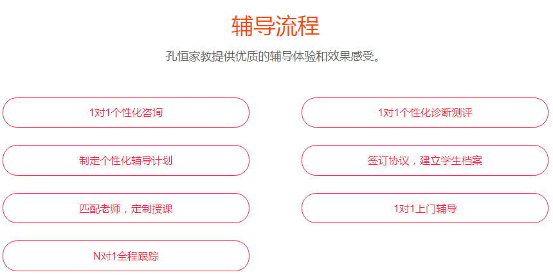This screenshot has height=277, width=553.
Task: Select the 1对1个性化诊断测评 button
Action: (x=425, y=112)
